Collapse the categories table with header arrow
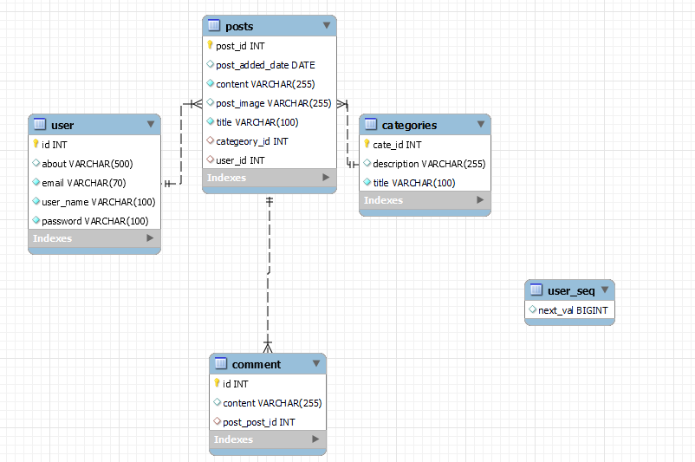 click(481, 124)
